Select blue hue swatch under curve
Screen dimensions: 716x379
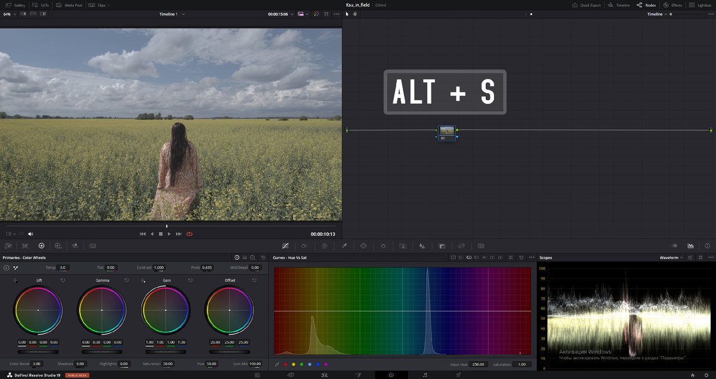point(317,364)
